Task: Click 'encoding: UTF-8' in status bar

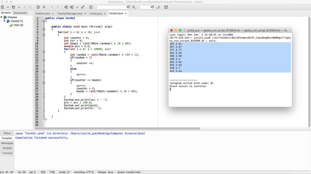Action: [84, 172]
